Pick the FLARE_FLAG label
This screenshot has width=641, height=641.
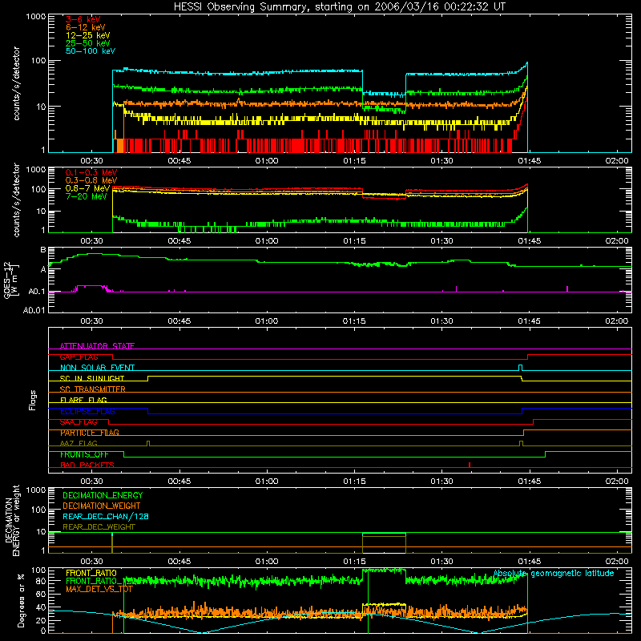[83, 400]
